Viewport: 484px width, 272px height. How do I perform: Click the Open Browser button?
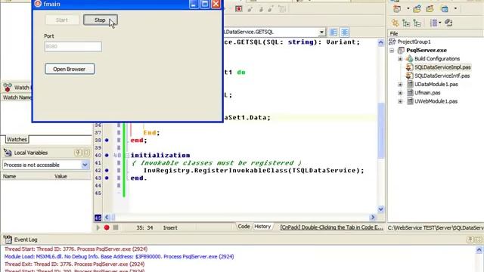[70, 69]
